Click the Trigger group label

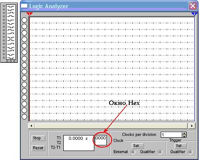(x=175, y=140)
